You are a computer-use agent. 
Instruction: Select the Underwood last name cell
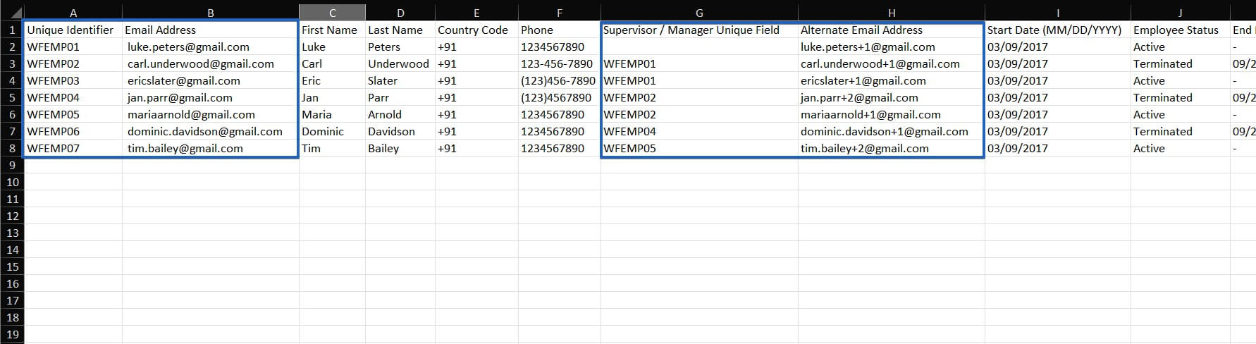tap(398, 63)
